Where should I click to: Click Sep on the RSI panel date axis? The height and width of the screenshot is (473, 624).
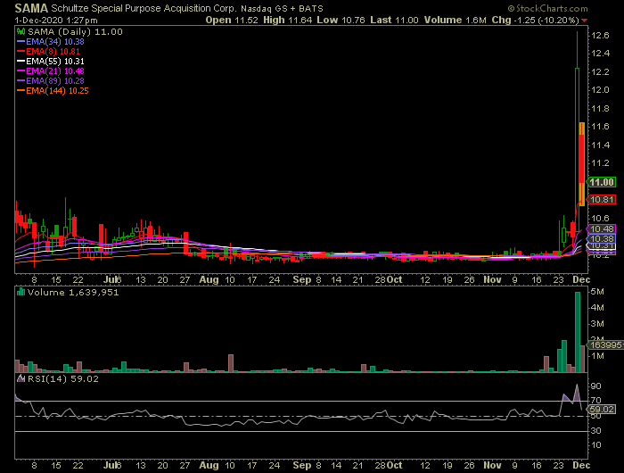tap(302, 466)
